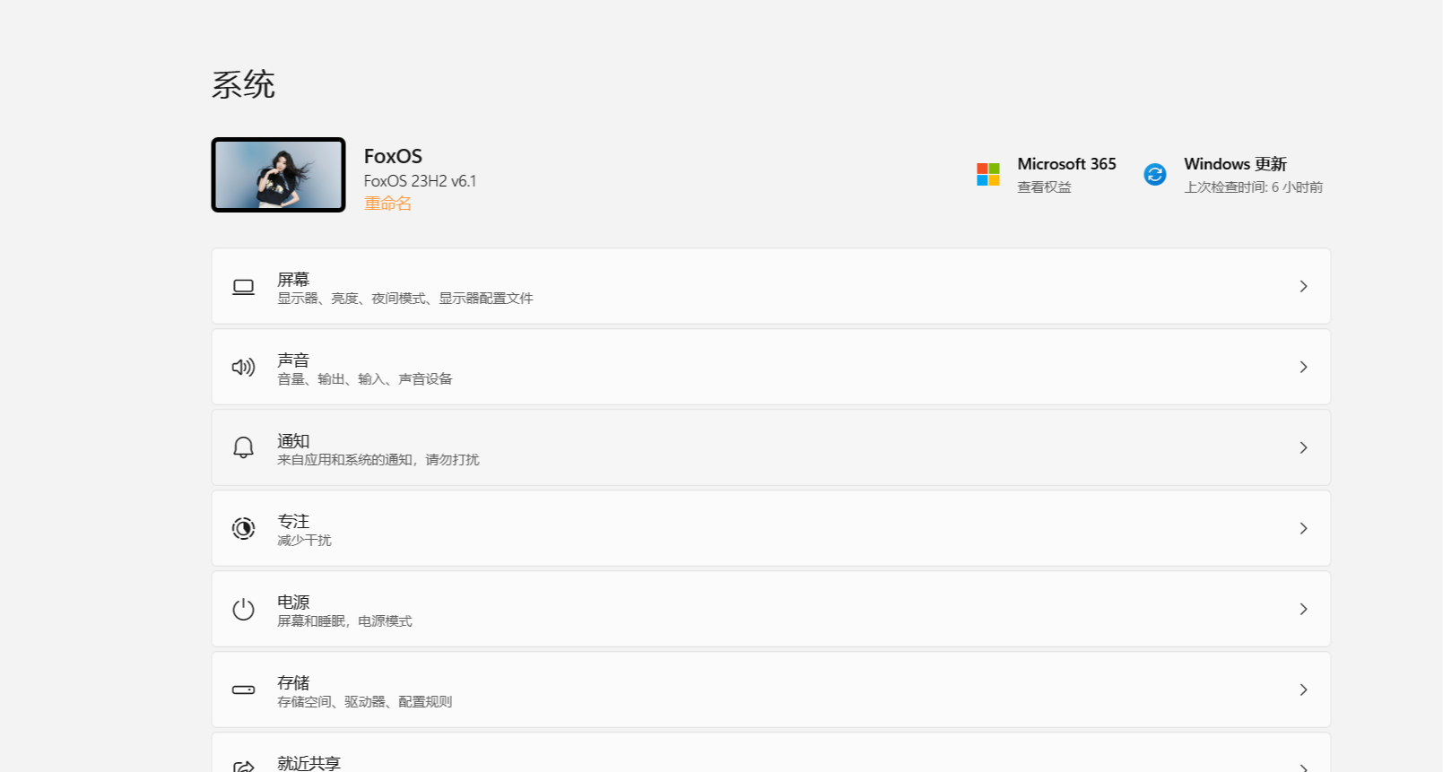Click the FoxOS device name

(x=393, y=156)
